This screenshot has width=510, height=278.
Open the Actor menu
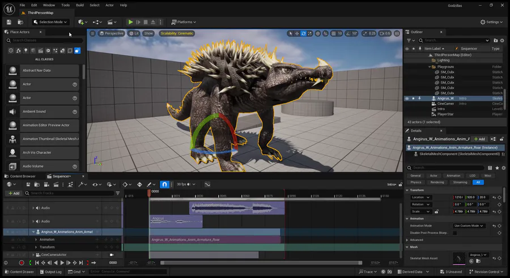coord(109,5)
